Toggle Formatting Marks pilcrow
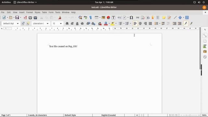Viewport: 208px width, 117px height. point(90,18)
